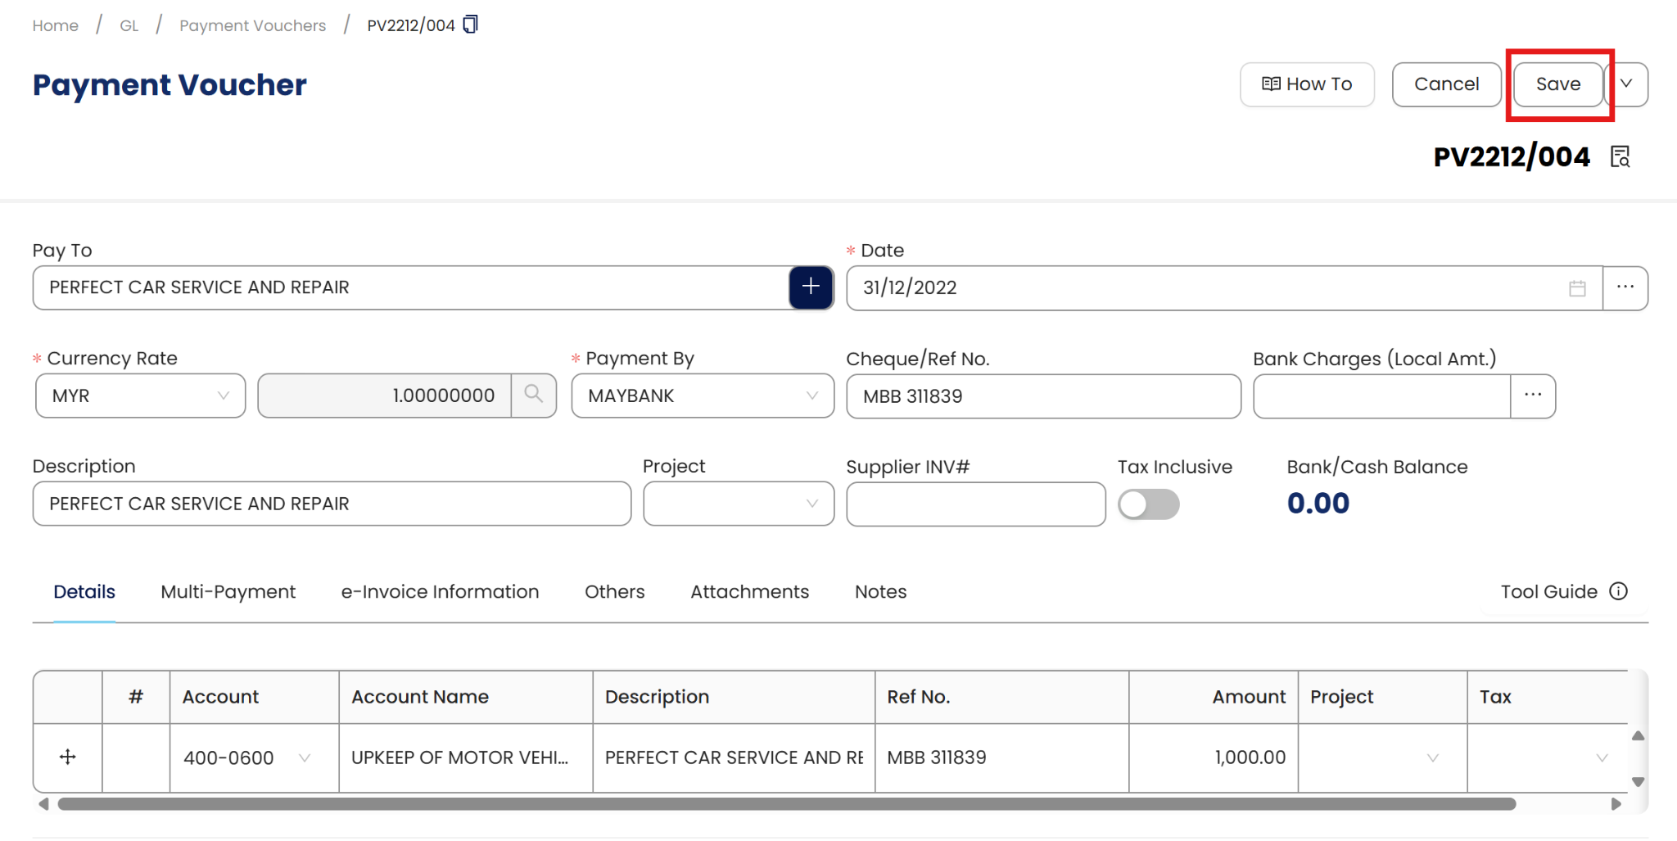This screenshot has height=841, width=1677.
Task: Click the Bank Charges ellipsis button
Action: click(1533, 396)
